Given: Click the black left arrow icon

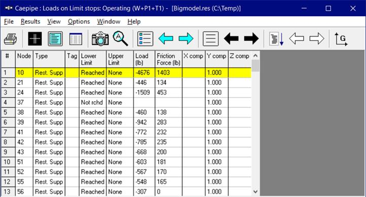Looking at the screenshot, I should (231, 38).
